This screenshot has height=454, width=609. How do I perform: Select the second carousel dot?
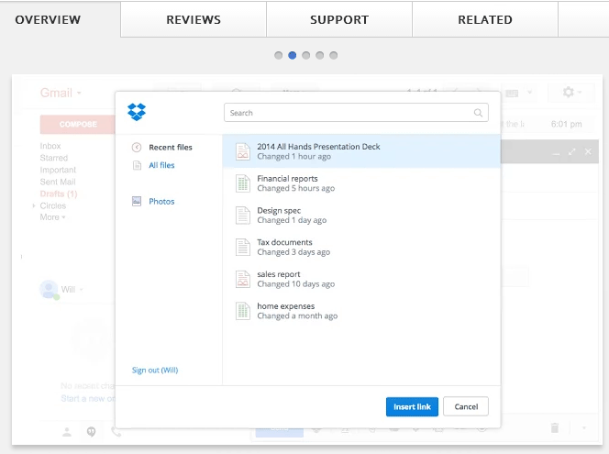292,55
